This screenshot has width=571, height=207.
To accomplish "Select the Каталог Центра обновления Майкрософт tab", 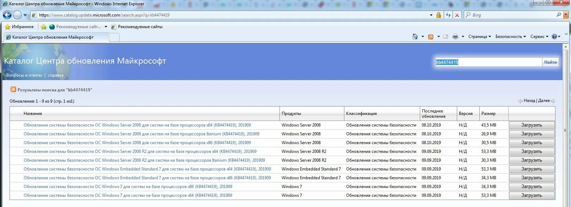I will (x=56, y=37).
